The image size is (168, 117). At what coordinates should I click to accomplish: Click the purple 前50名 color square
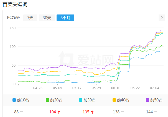click(147, 100)
